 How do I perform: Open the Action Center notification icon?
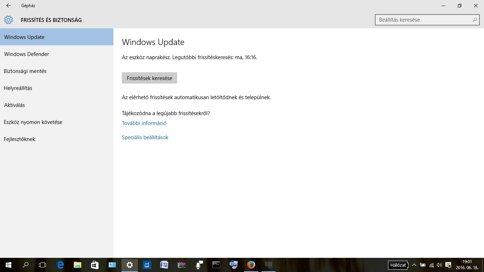point(448,265)
